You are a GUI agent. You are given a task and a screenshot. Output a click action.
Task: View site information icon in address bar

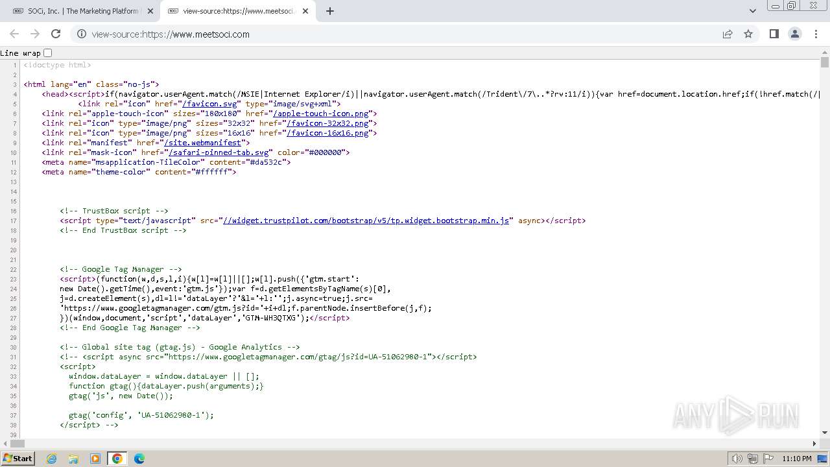click(81, 34)
